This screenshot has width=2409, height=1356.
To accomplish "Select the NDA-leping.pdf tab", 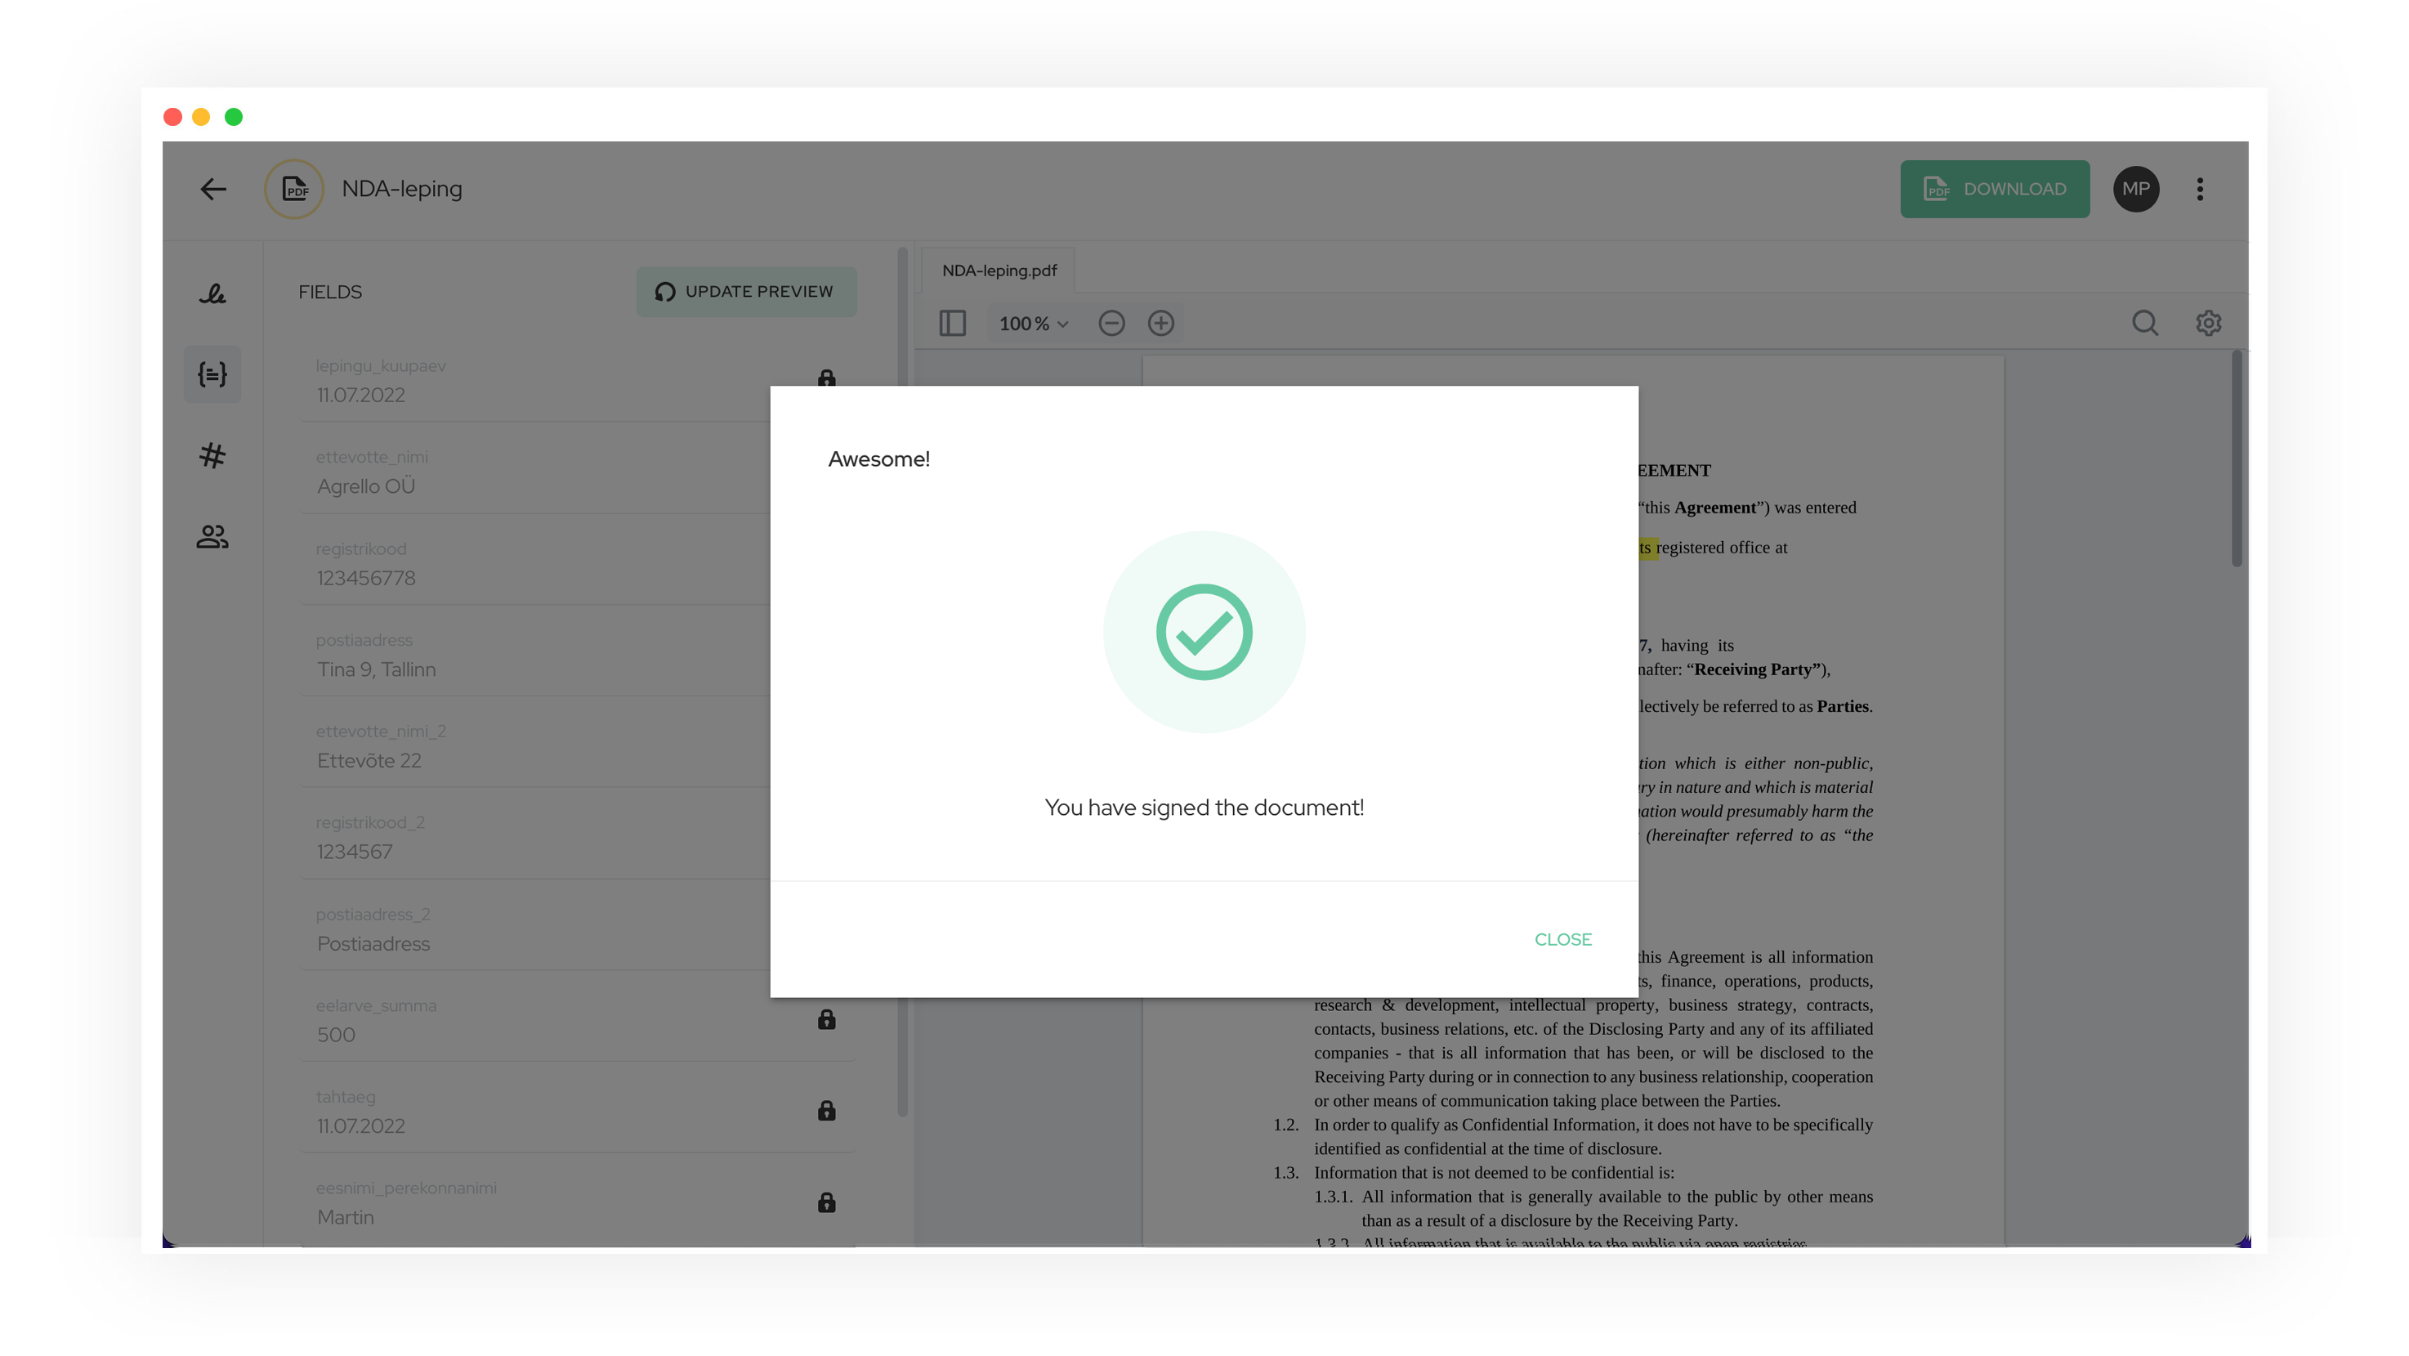I will (x=999, y=271).
